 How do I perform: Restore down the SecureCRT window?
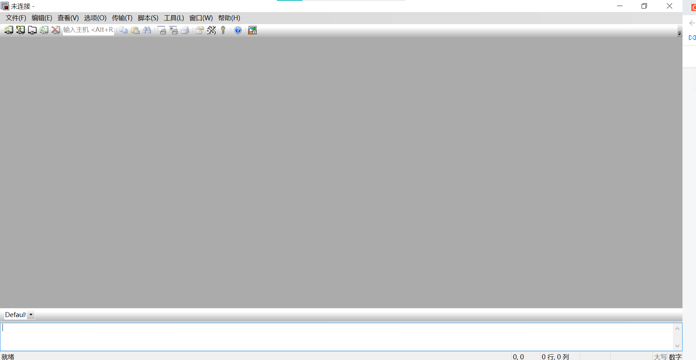click(x=644, y=6)
